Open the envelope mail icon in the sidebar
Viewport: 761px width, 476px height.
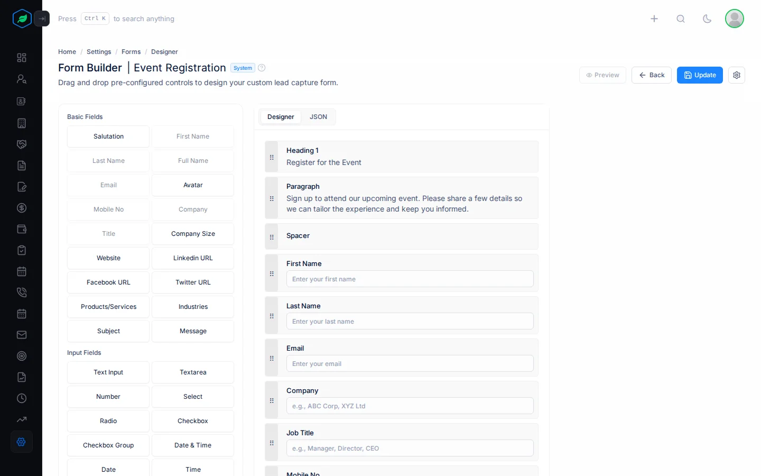[22, 335]
